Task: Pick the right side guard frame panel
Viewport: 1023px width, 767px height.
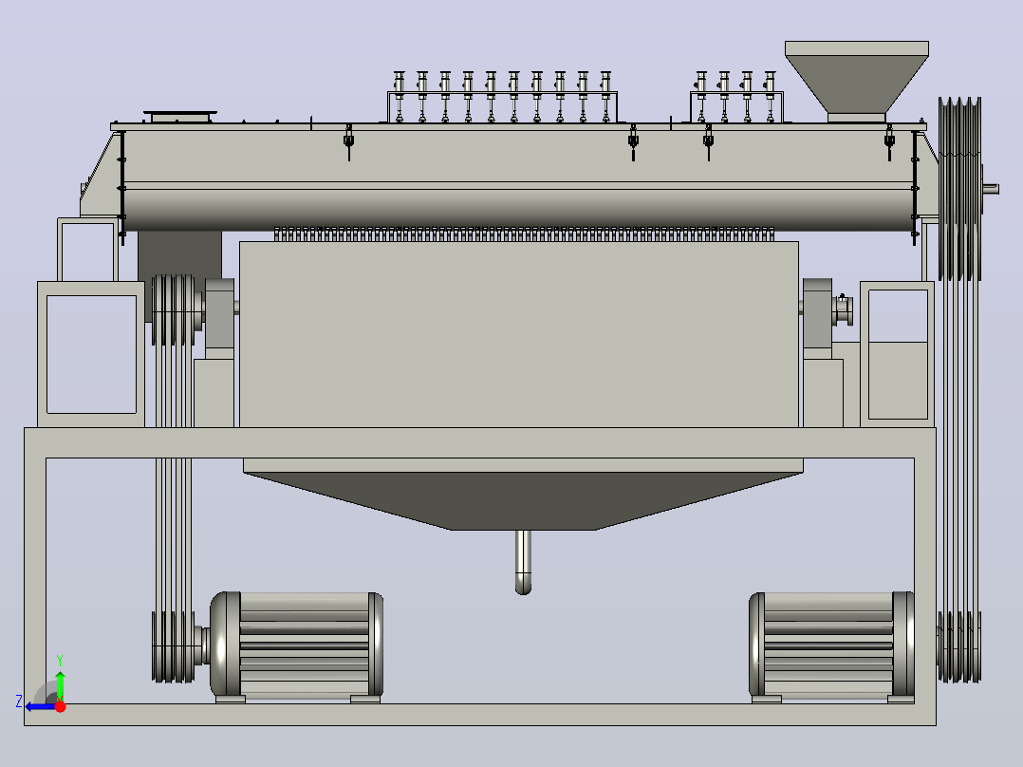Action: [x=898, y=354]
